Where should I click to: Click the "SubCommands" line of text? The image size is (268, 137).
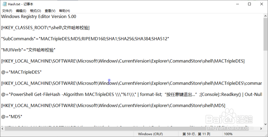[85, 39]
